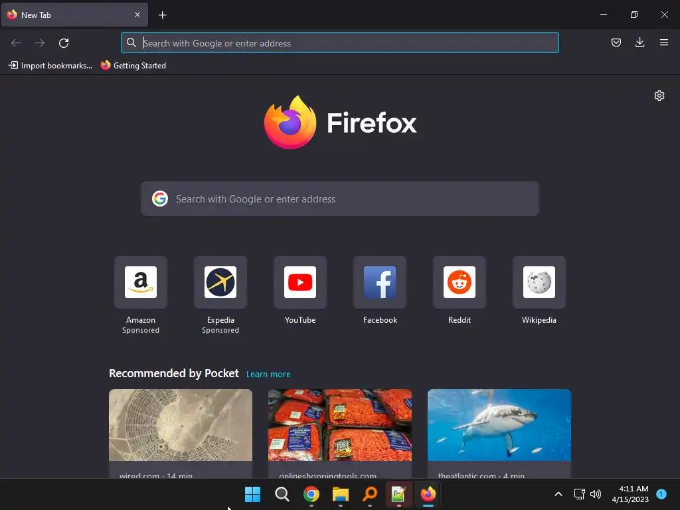Click Learn more about Pocket
The width and height of the screenshot is (680, 510).
(268, 375)
